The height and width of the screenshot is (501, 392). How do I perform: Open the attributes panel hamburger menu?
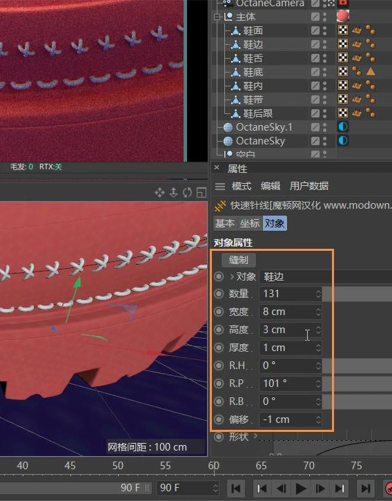point(220,186)
